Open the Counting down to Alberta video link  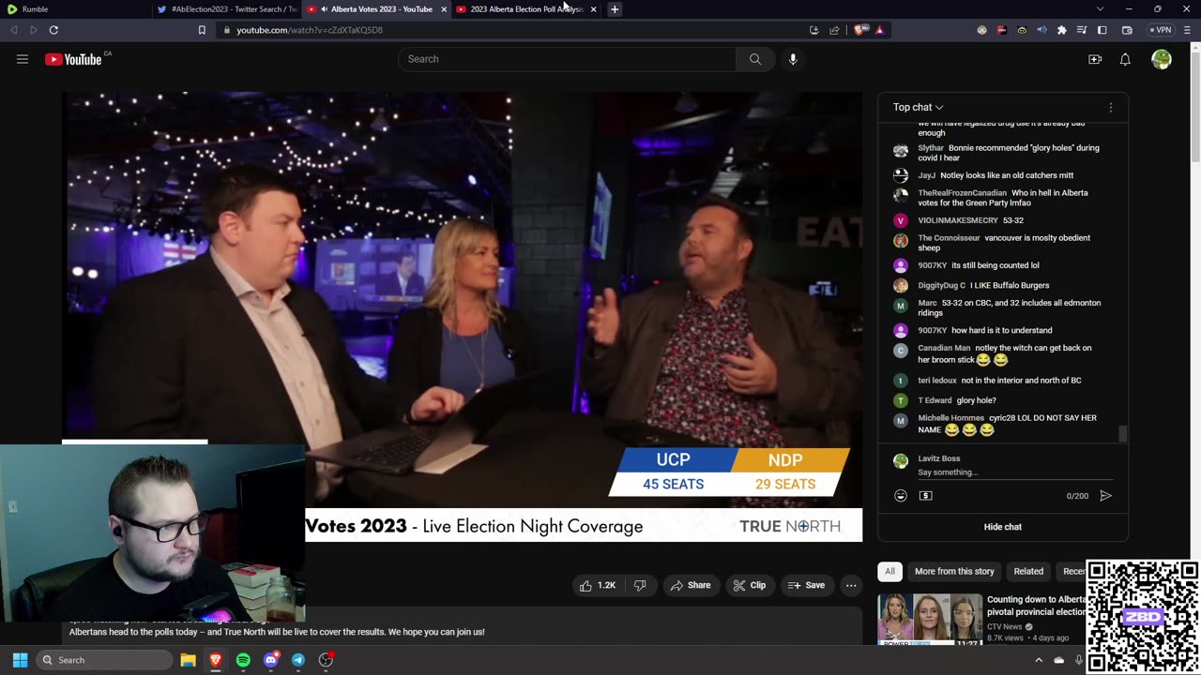pos(1036,605)
